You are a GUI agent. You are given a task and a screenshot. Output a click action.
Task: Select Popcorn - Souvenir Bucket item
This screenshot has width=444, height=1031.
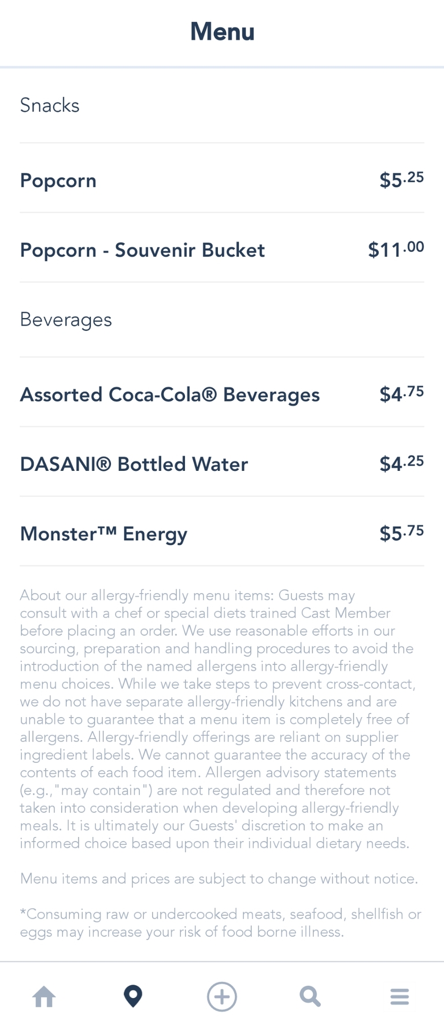[x=142, y=250]
